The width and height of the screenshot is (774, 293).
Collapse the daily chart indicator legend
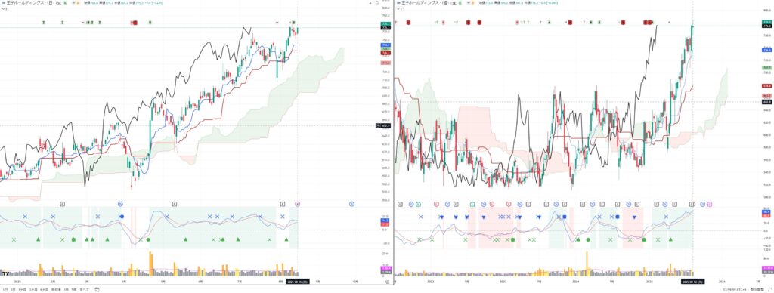(x=4, y=9)
